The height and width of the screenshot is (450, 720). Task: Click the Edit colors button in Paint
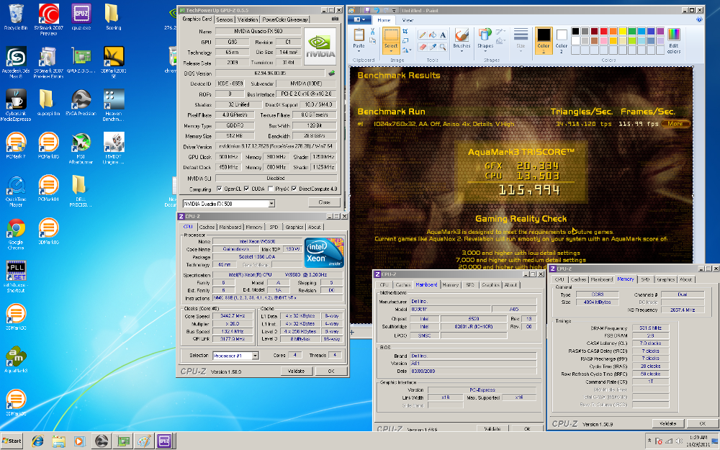click(x=674, y=41)
